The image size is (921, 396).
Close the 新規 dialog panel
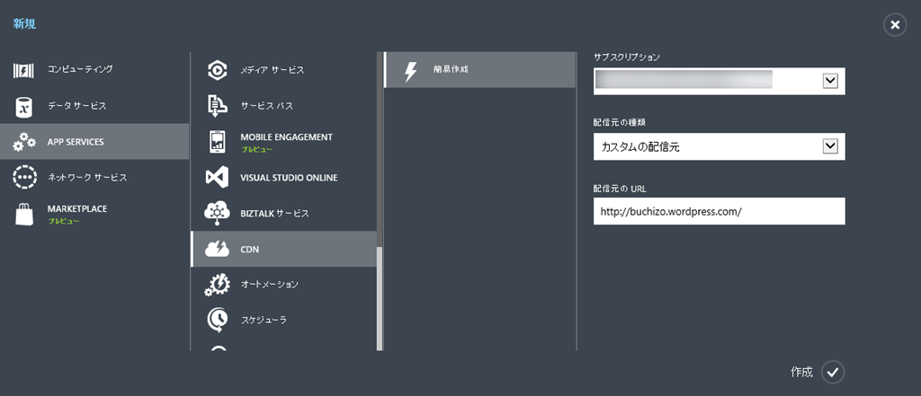click(894, 25)
